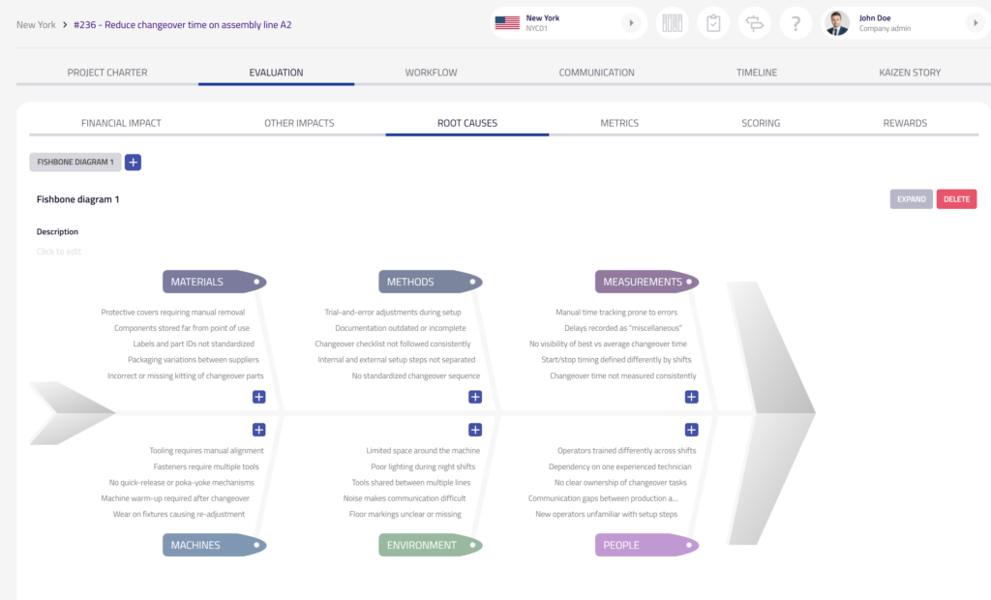Open the signpost directions icon

click(x=754, y=23)
